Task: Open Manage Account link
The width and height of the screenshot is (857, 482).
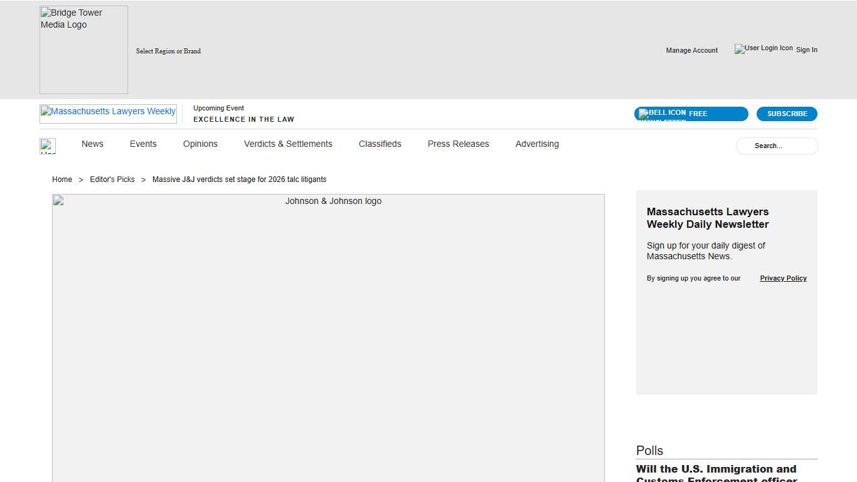Action: click(691, 50)
